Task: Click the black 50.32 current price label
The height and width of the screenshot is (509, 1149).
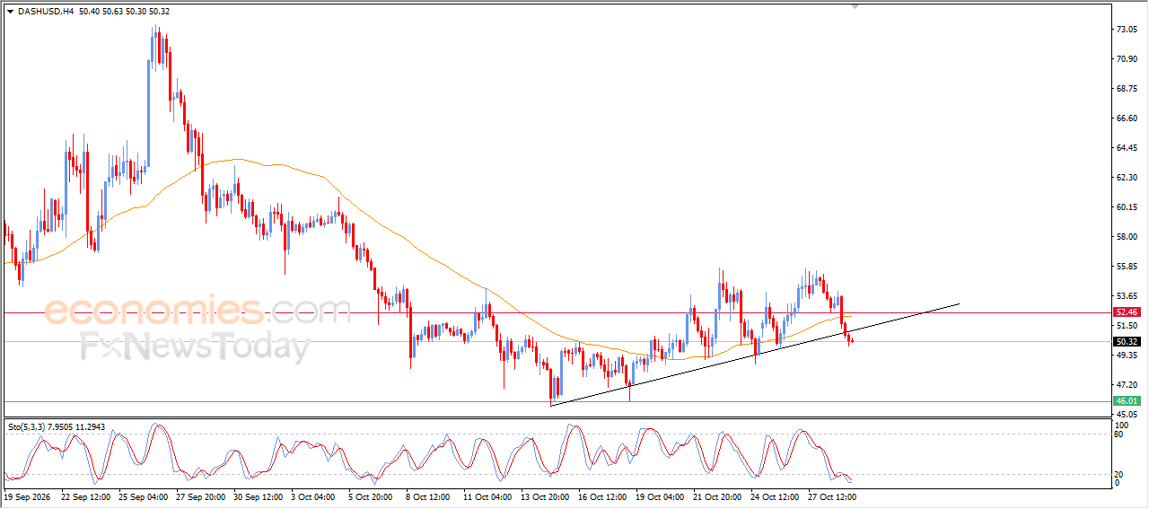Action: [1127, 342]
